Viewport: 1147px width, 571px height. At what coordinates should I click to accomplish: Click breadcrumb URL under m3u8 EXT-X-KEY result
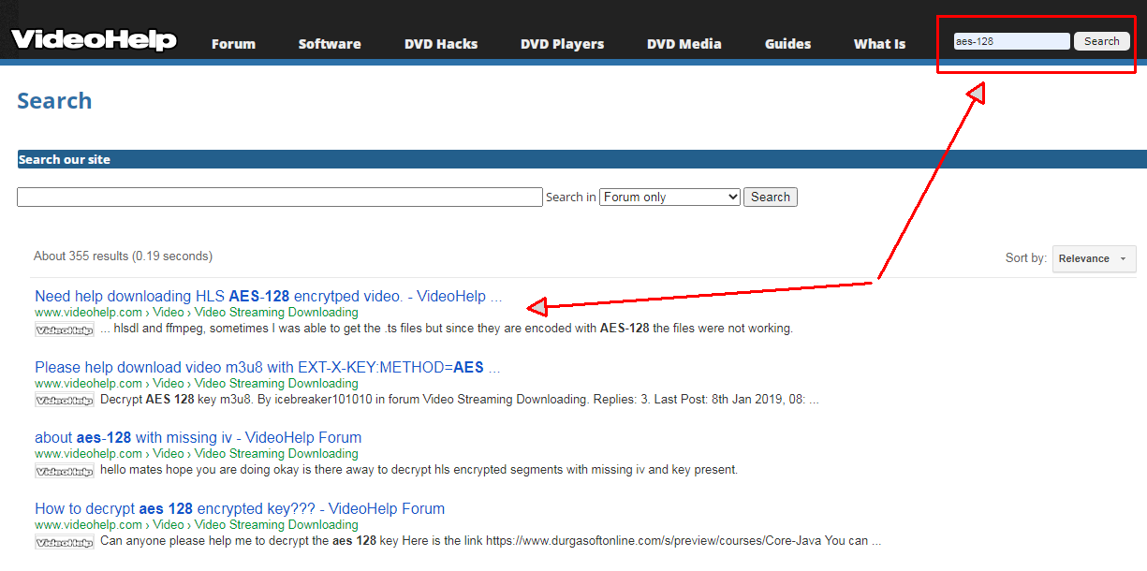click(x=197, y=384)
